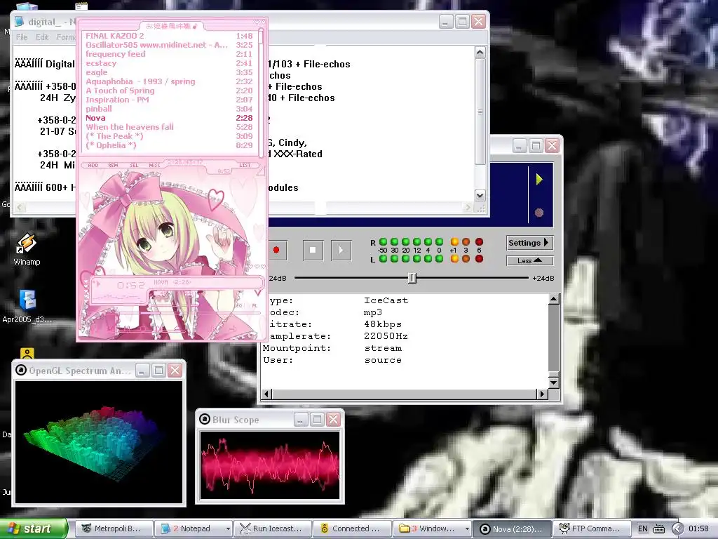Click the Blur Scope window title icon
The image size is (718, 539).
[x=205, y=420]
